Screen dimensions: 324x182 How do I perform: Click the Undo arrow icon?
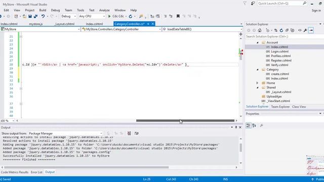click(43, 16)
